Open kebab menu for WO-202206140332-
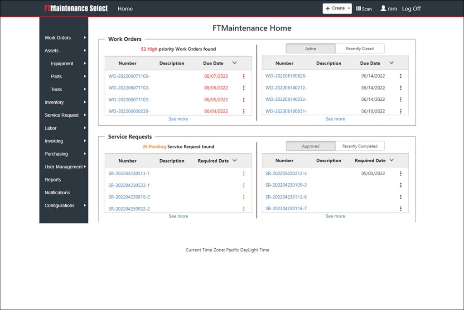Image resolution: width=464 pixels, height=310 pixels. pos(401,99)
